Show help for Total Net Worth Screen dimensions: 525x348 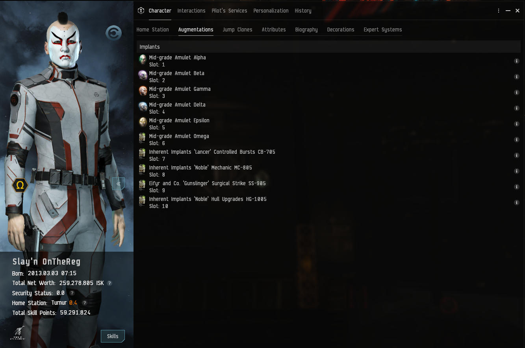(x=109, y=283)
